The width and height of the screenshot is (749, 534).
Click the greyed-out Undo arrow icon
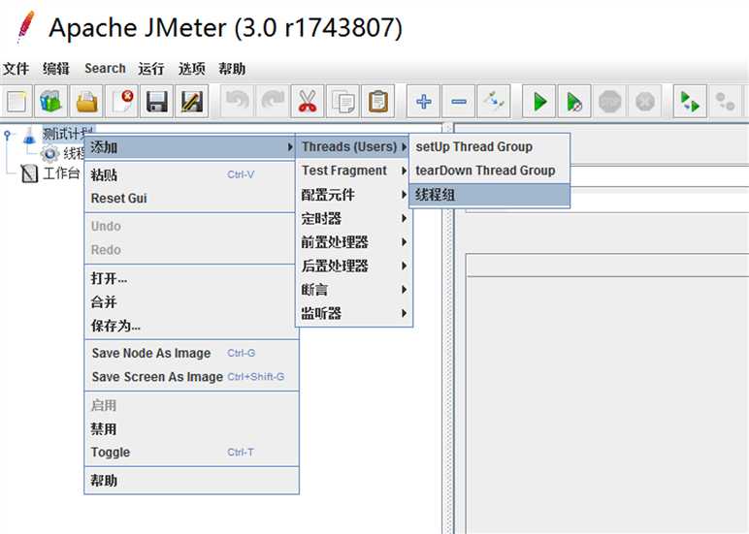(238, 101)
